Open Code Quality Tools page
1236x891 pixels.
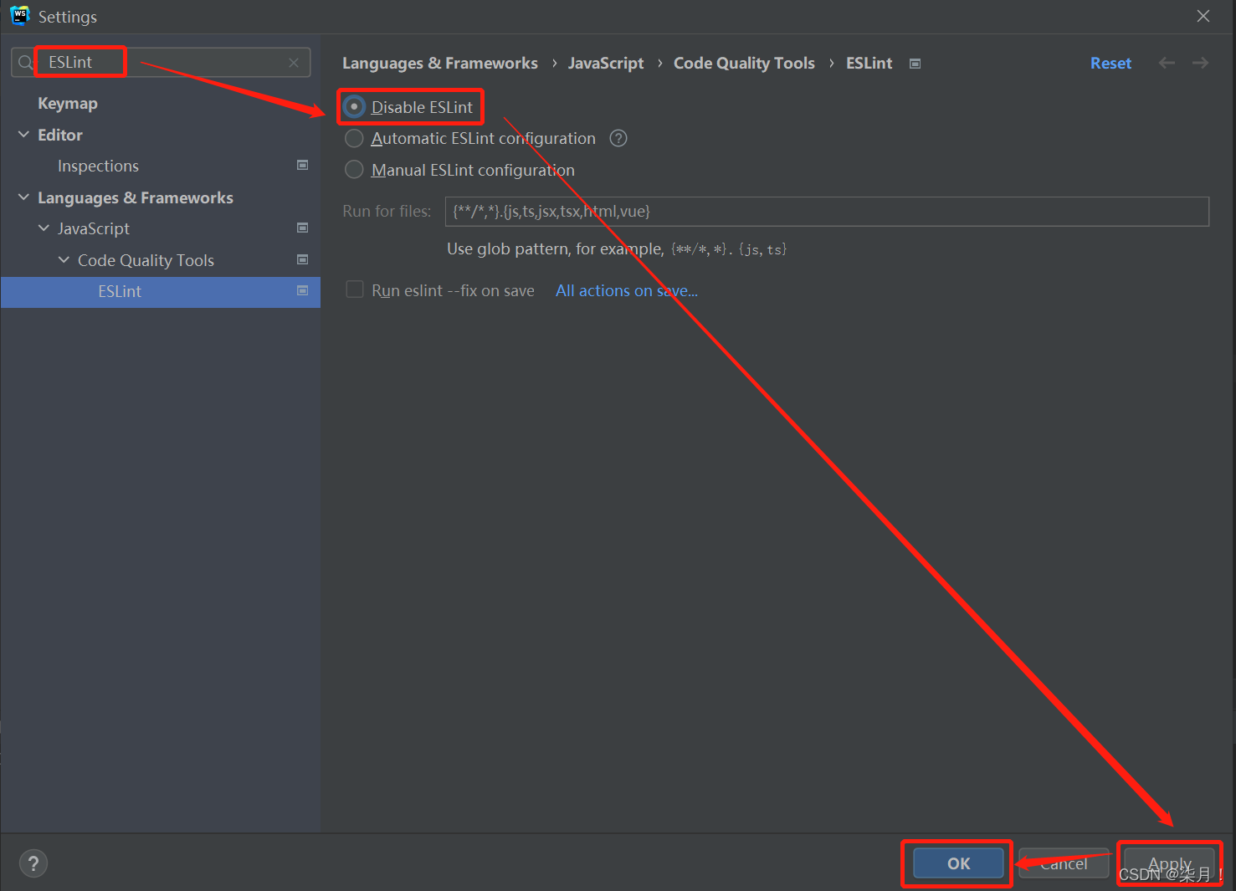click(146, 260)
